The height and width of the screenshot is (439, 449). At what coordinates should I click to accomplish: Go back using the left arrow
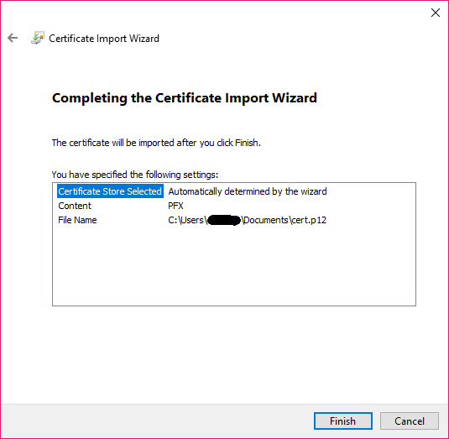tap(13, 38)
